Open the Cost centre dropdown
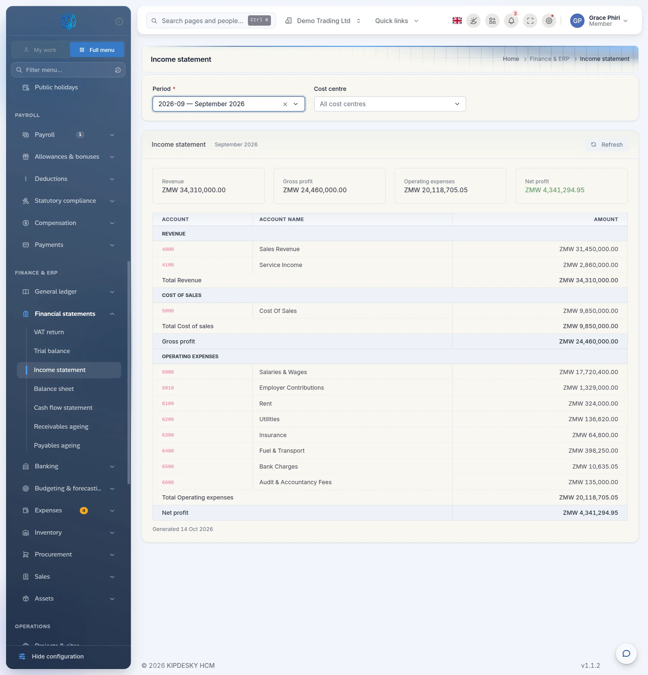 click(390, 104)
